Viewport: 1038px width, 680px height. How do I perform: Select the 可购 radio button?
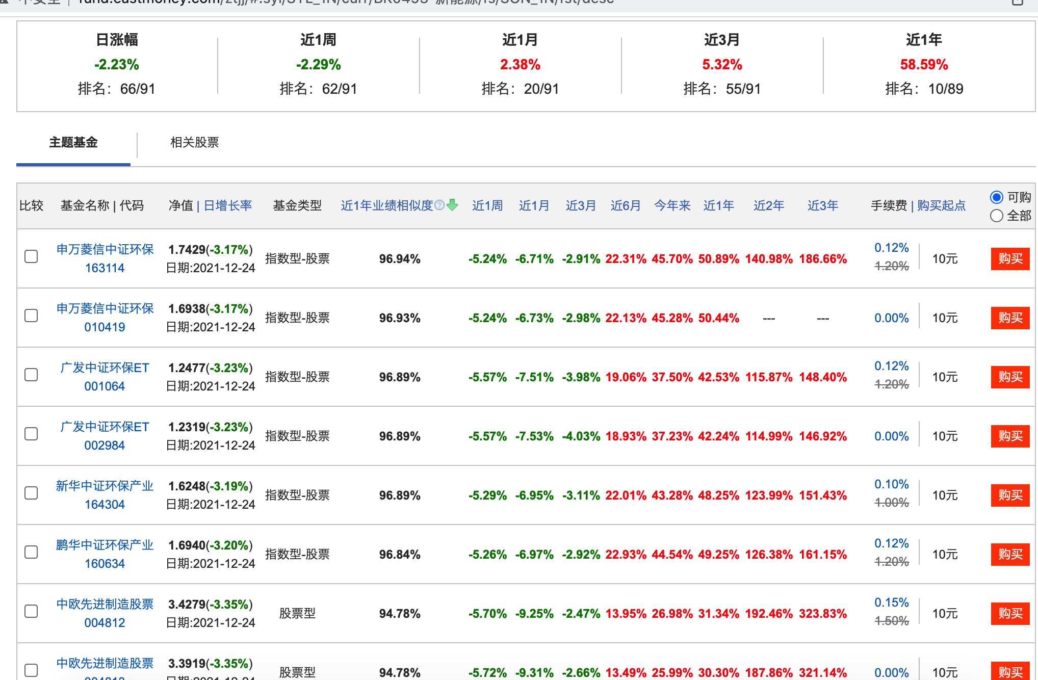[996, 197]
